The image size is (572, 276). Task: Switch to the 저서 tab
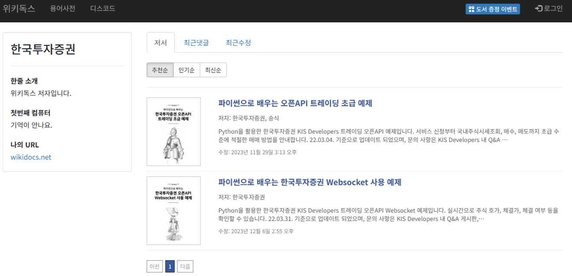160,42
